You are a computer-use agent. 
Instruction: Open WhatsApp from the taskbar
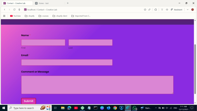[134, 108]
